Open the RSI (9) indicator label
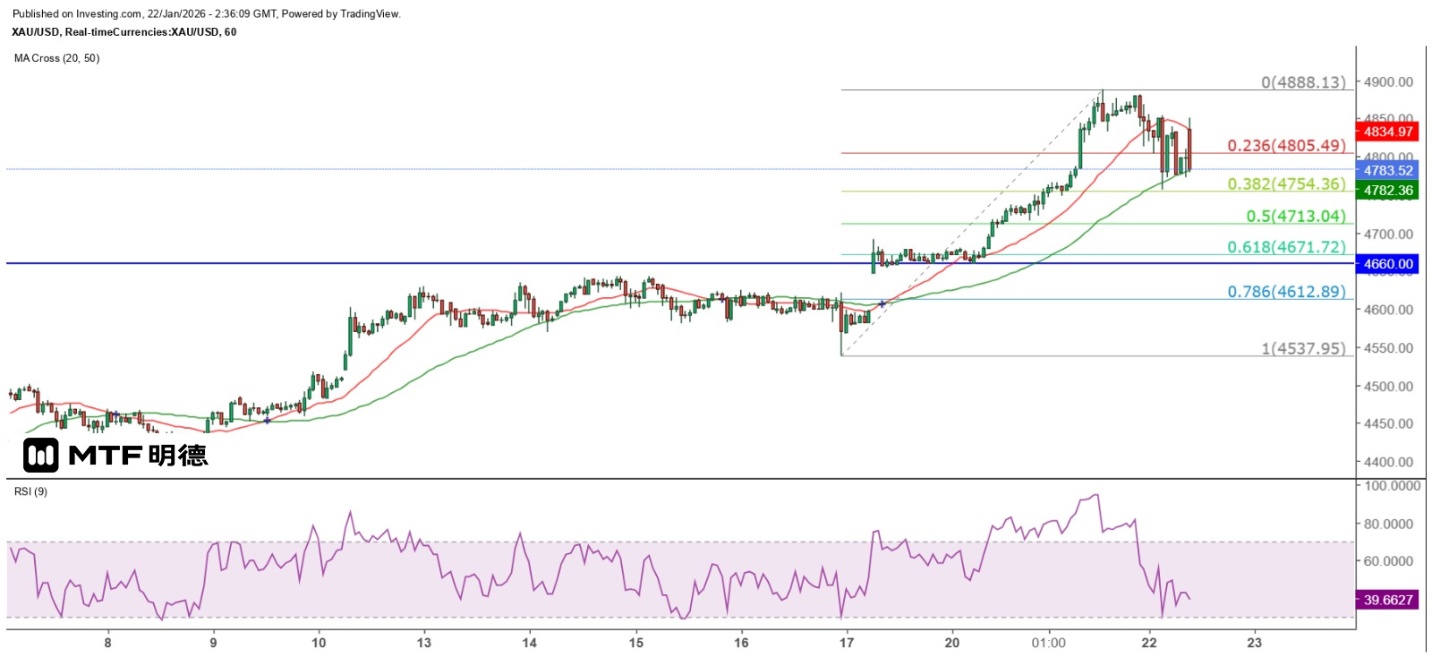Screen dimensions: 1432x657 pos(31,491)
